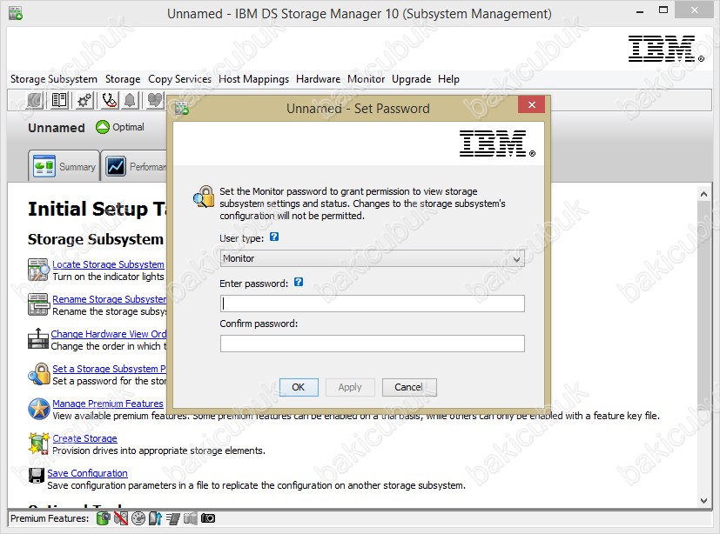This screenshot has width=720, height=534.
Task: Open the Manage Premium Features link
Action: tap(108, 404)
